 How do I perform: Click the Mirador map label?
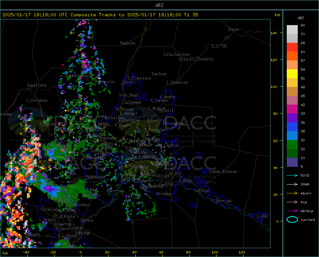pyautogui.click(x=164, y=194)
